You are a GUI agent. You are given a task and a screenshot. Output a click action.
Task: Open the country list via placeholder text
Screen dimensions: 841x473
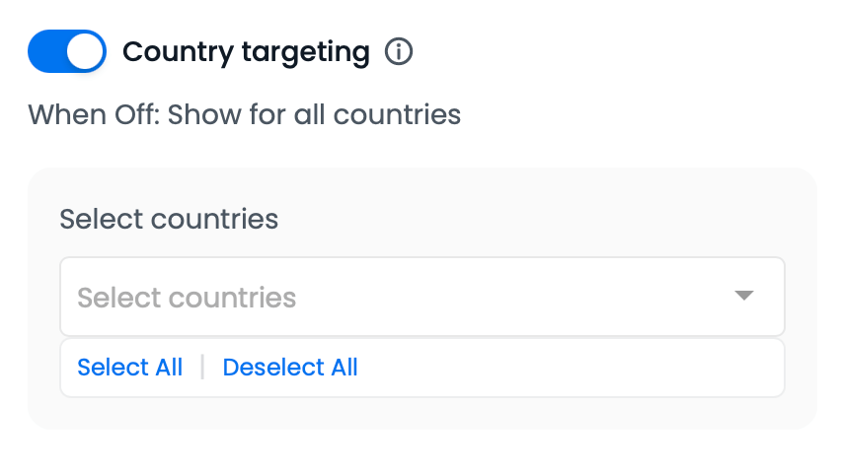[x=187, y=298]
